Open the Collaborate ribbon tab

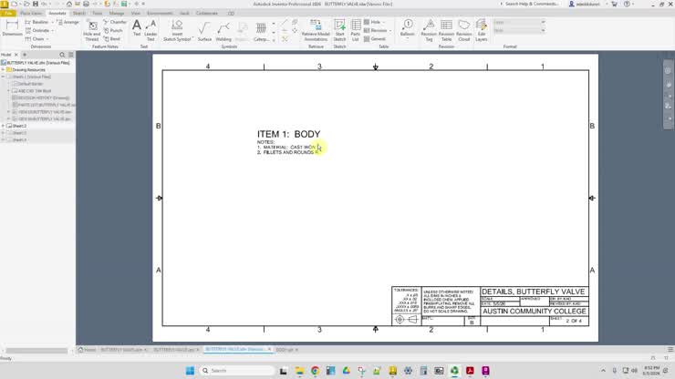(207, 14)
